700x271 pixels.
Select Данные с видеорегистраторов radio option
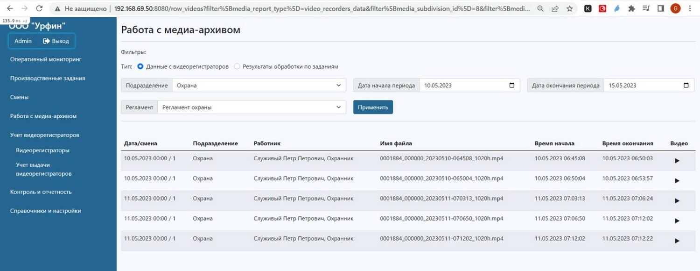[x=140, y=66]
